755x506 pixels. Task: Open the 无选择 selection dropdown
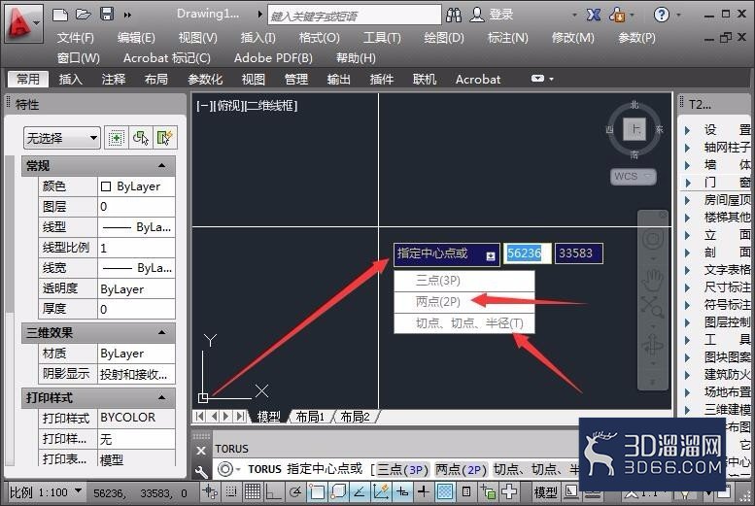[61, 138]
